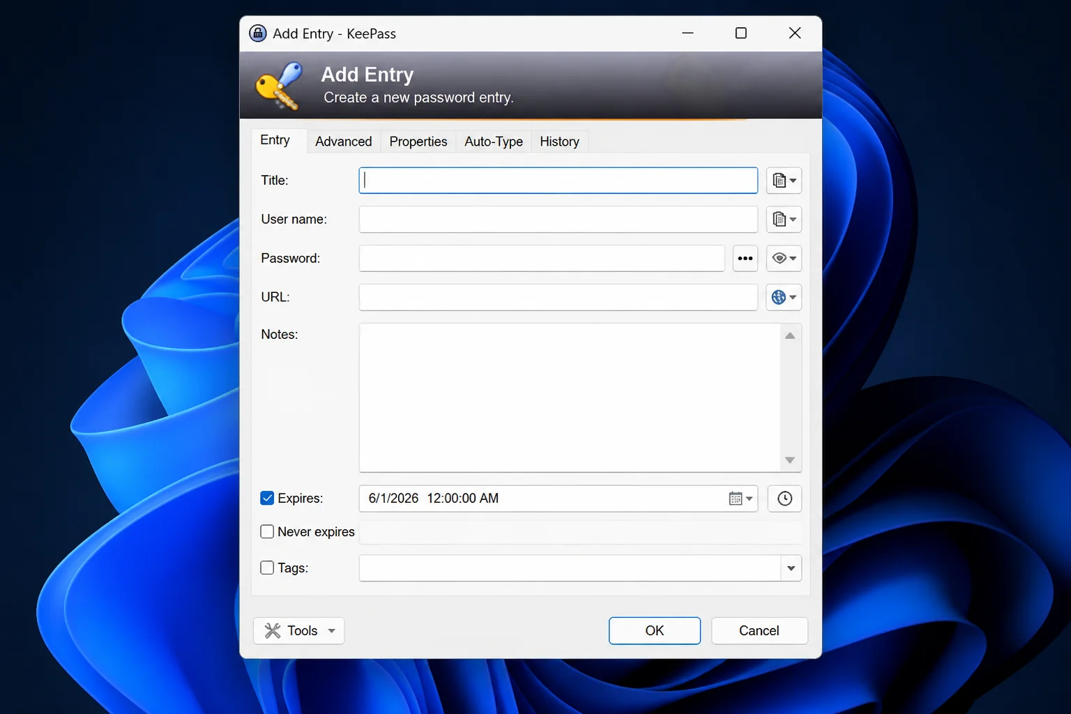Click into the User name field
The height and width of the screenshot is (714, 1071).
(559, 220)
